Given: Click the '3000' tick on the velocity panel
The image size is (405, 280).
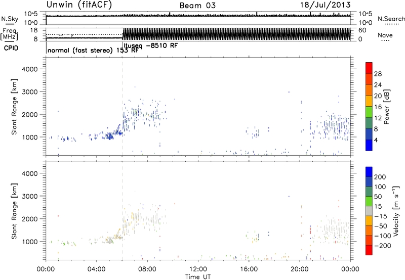Looking at the screenshot, I should click(x=29, y=196).
